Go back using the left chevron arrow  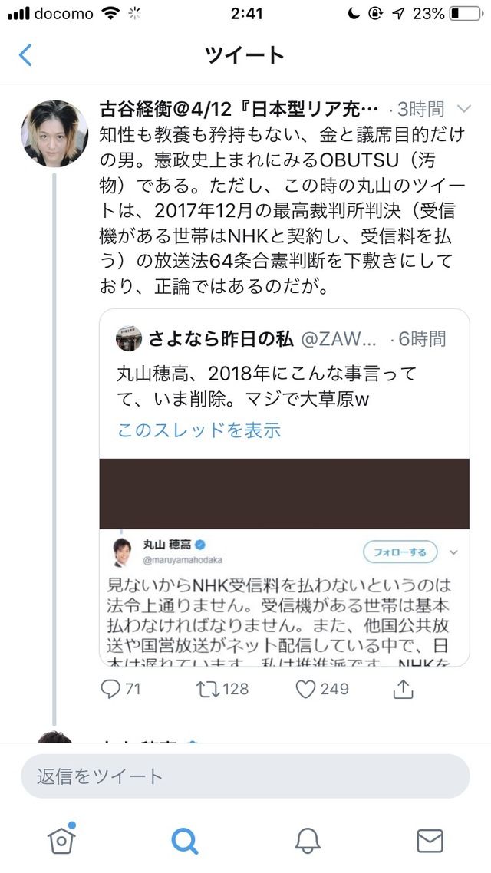(25, 55)
